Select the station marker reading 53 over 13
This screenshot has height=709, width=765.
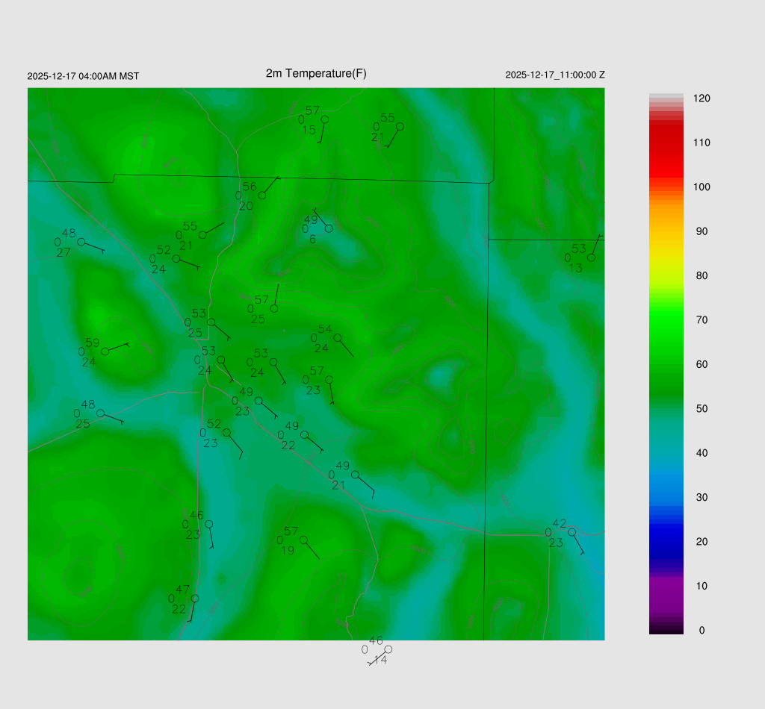(x=591, y=257)
